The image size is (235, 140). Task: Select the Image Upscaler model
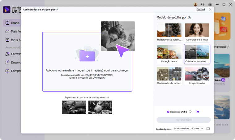pos(197,76)
